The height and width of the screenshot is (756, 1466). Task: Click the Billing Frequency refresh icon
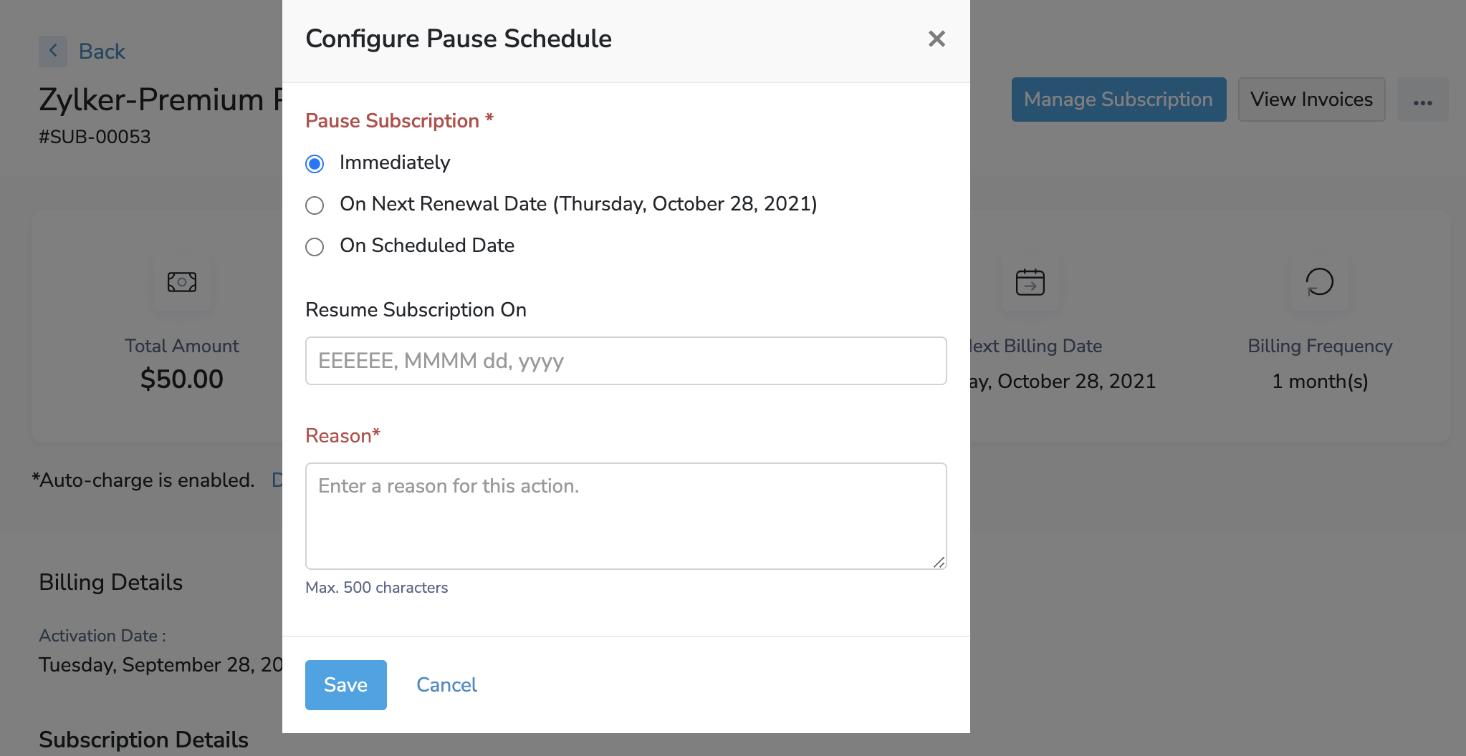[1319, 282]
